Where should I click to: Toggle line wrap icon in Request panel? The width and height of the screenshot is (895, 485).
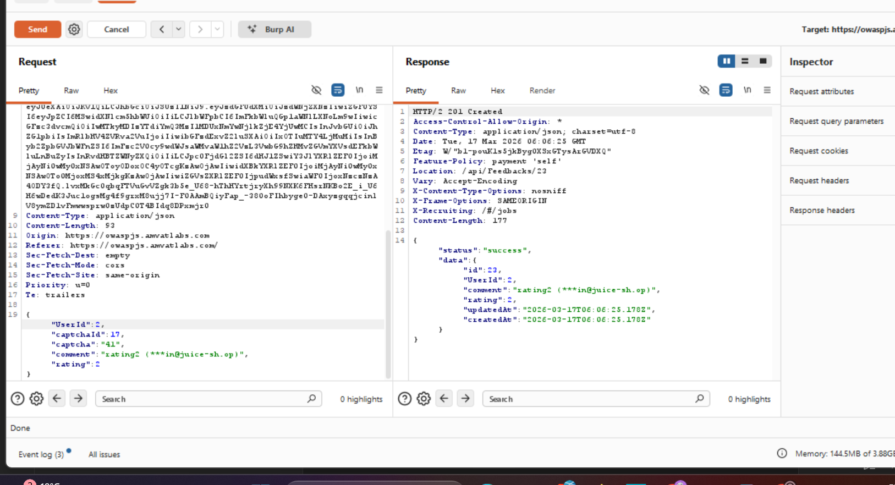pos(337,90)
